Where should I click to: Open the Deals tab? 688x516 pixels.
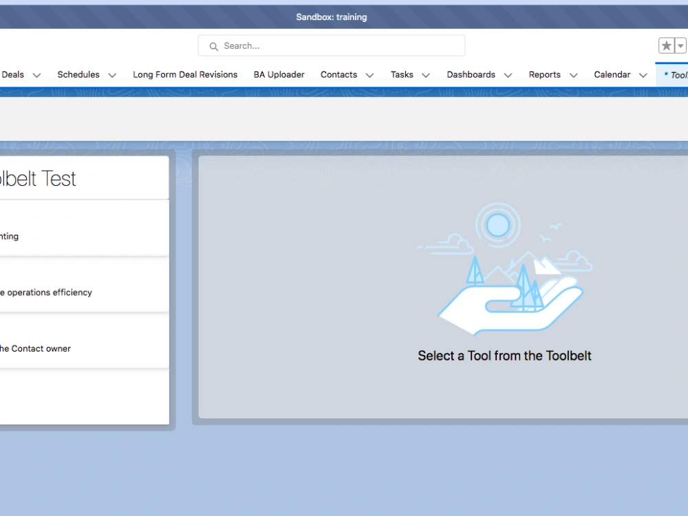pos(12,74)
